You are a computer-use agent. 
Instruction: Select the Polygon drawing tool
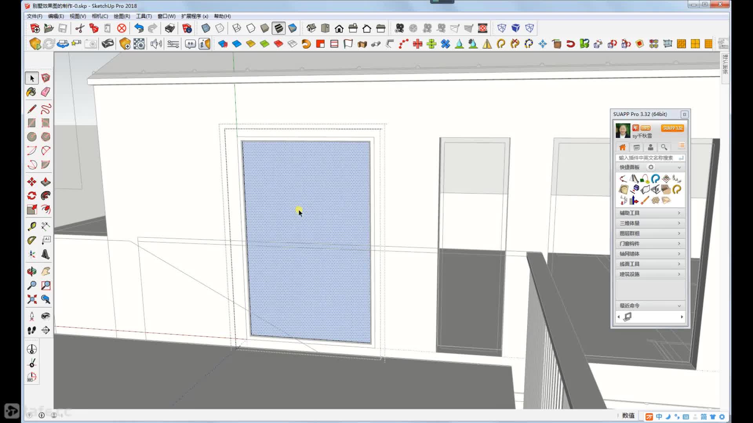[45, 137]
